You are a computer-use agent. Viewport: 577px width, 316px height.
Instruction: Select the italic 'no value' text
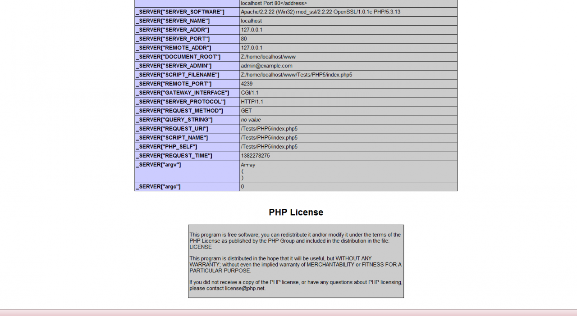pos(251,120)
